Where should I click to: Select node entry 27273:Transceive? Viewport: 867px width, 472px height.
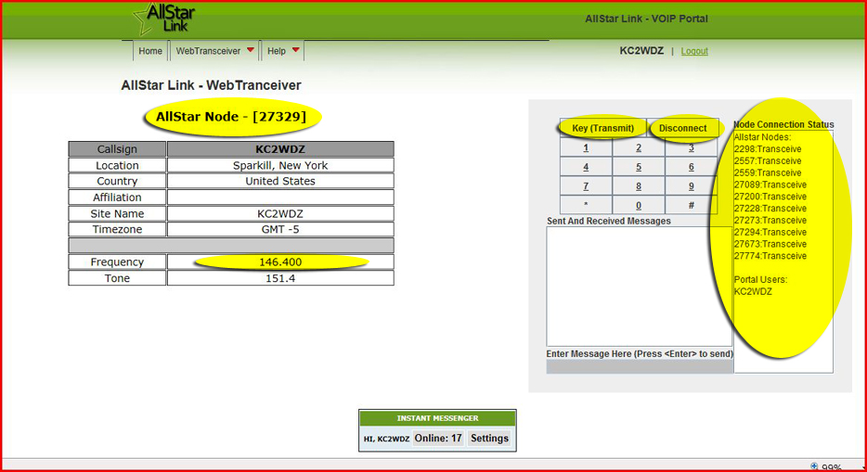(x=770, y=221)
